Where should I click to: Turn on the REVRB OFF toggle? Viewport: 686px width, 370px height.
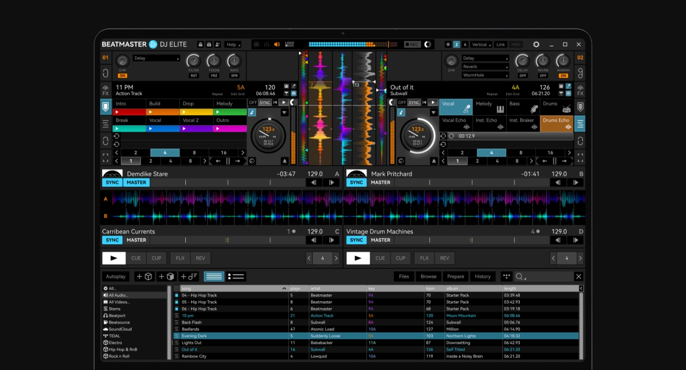point(543,76)
